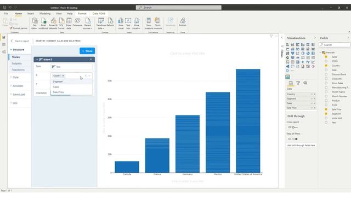The image size is (351, 197).
Task: Uncheck the Sale Price field checkbox
Action: (x=326, y=109)
